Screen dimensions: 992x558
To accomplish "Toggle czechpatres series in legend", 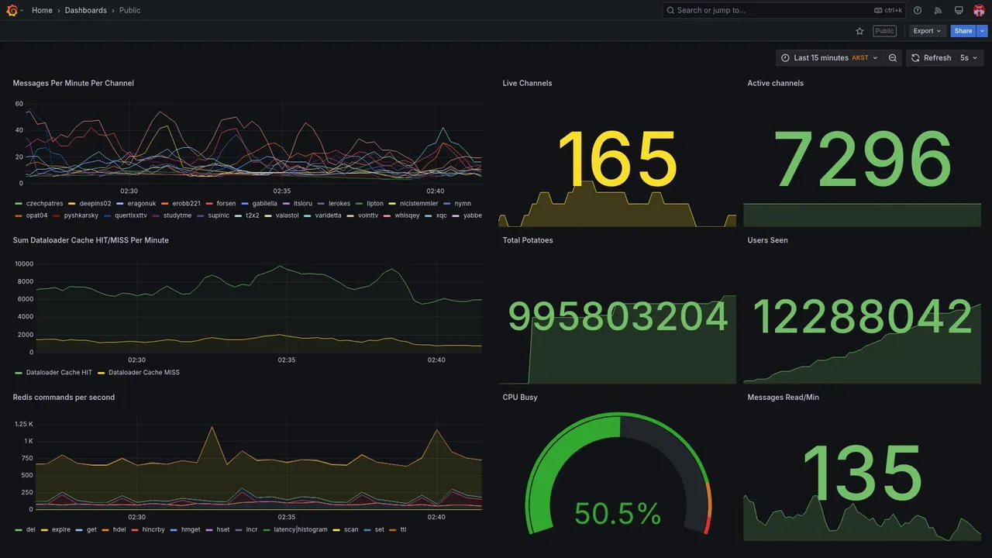I will click(x=44, y=204).
